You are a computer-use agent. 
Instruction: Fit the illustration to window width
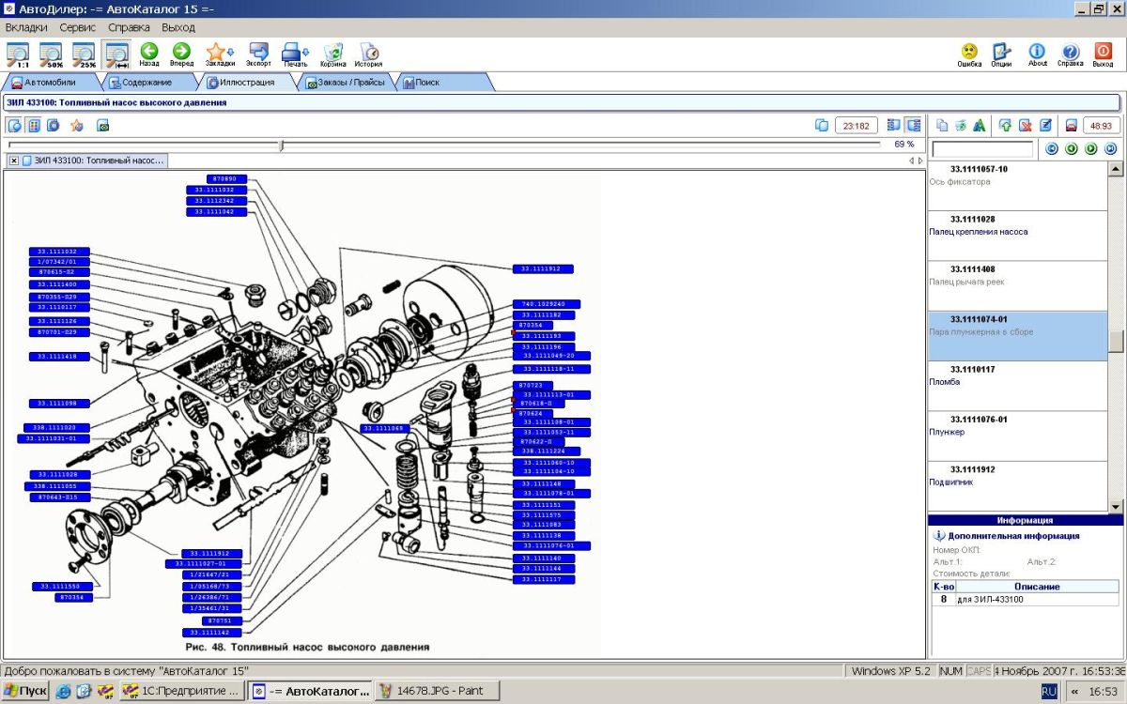click(x=117, y=54)
